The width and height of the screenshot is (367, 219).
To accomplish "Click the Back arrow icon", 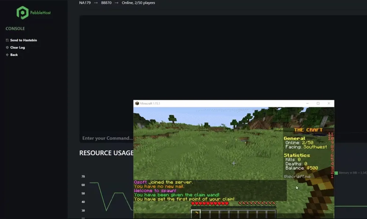I will click(7, 55).
